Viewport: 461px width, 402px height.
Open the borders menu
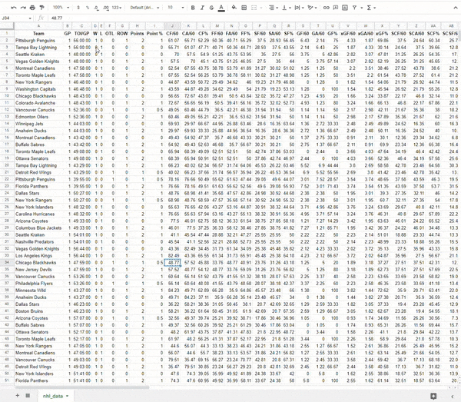(x=244, y=8)
